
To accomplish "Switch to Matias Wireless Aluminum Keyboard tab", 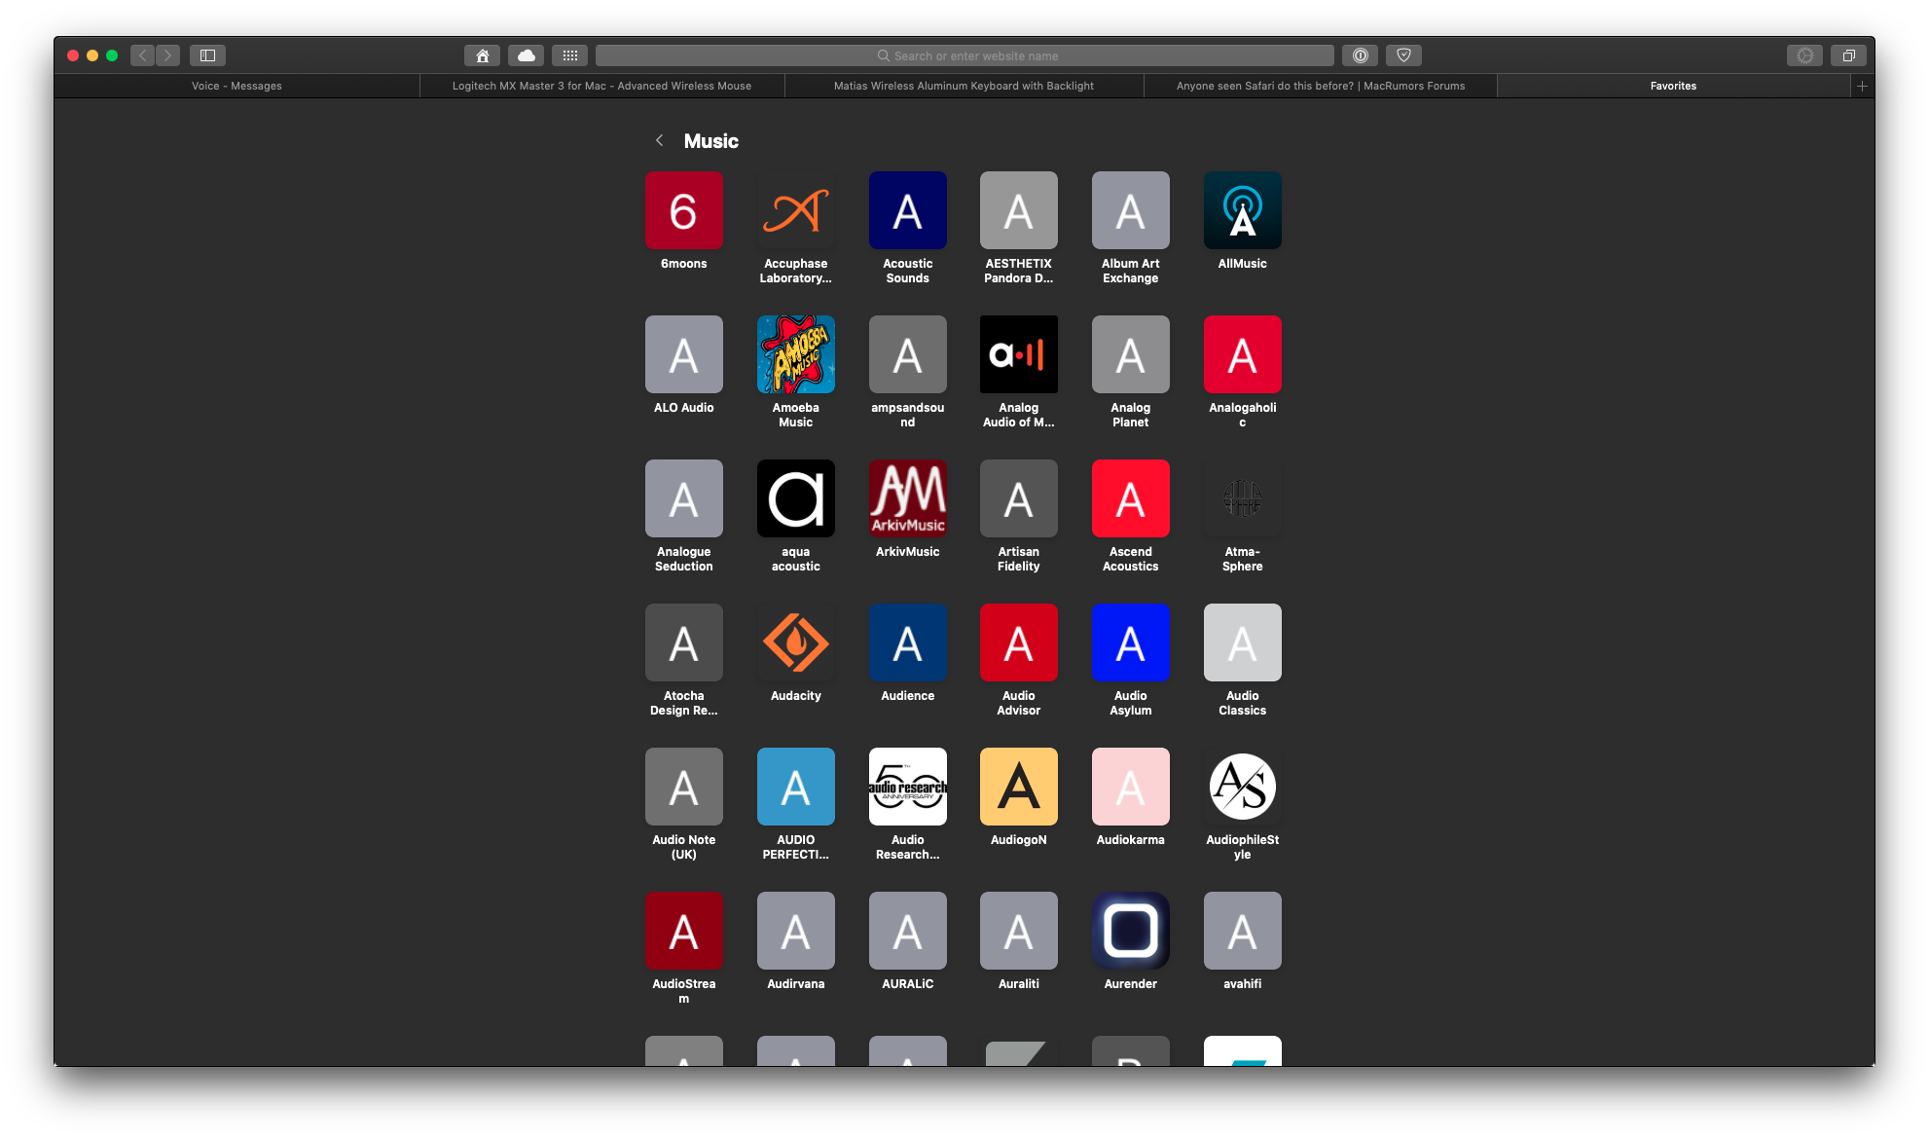I will 964,86.
